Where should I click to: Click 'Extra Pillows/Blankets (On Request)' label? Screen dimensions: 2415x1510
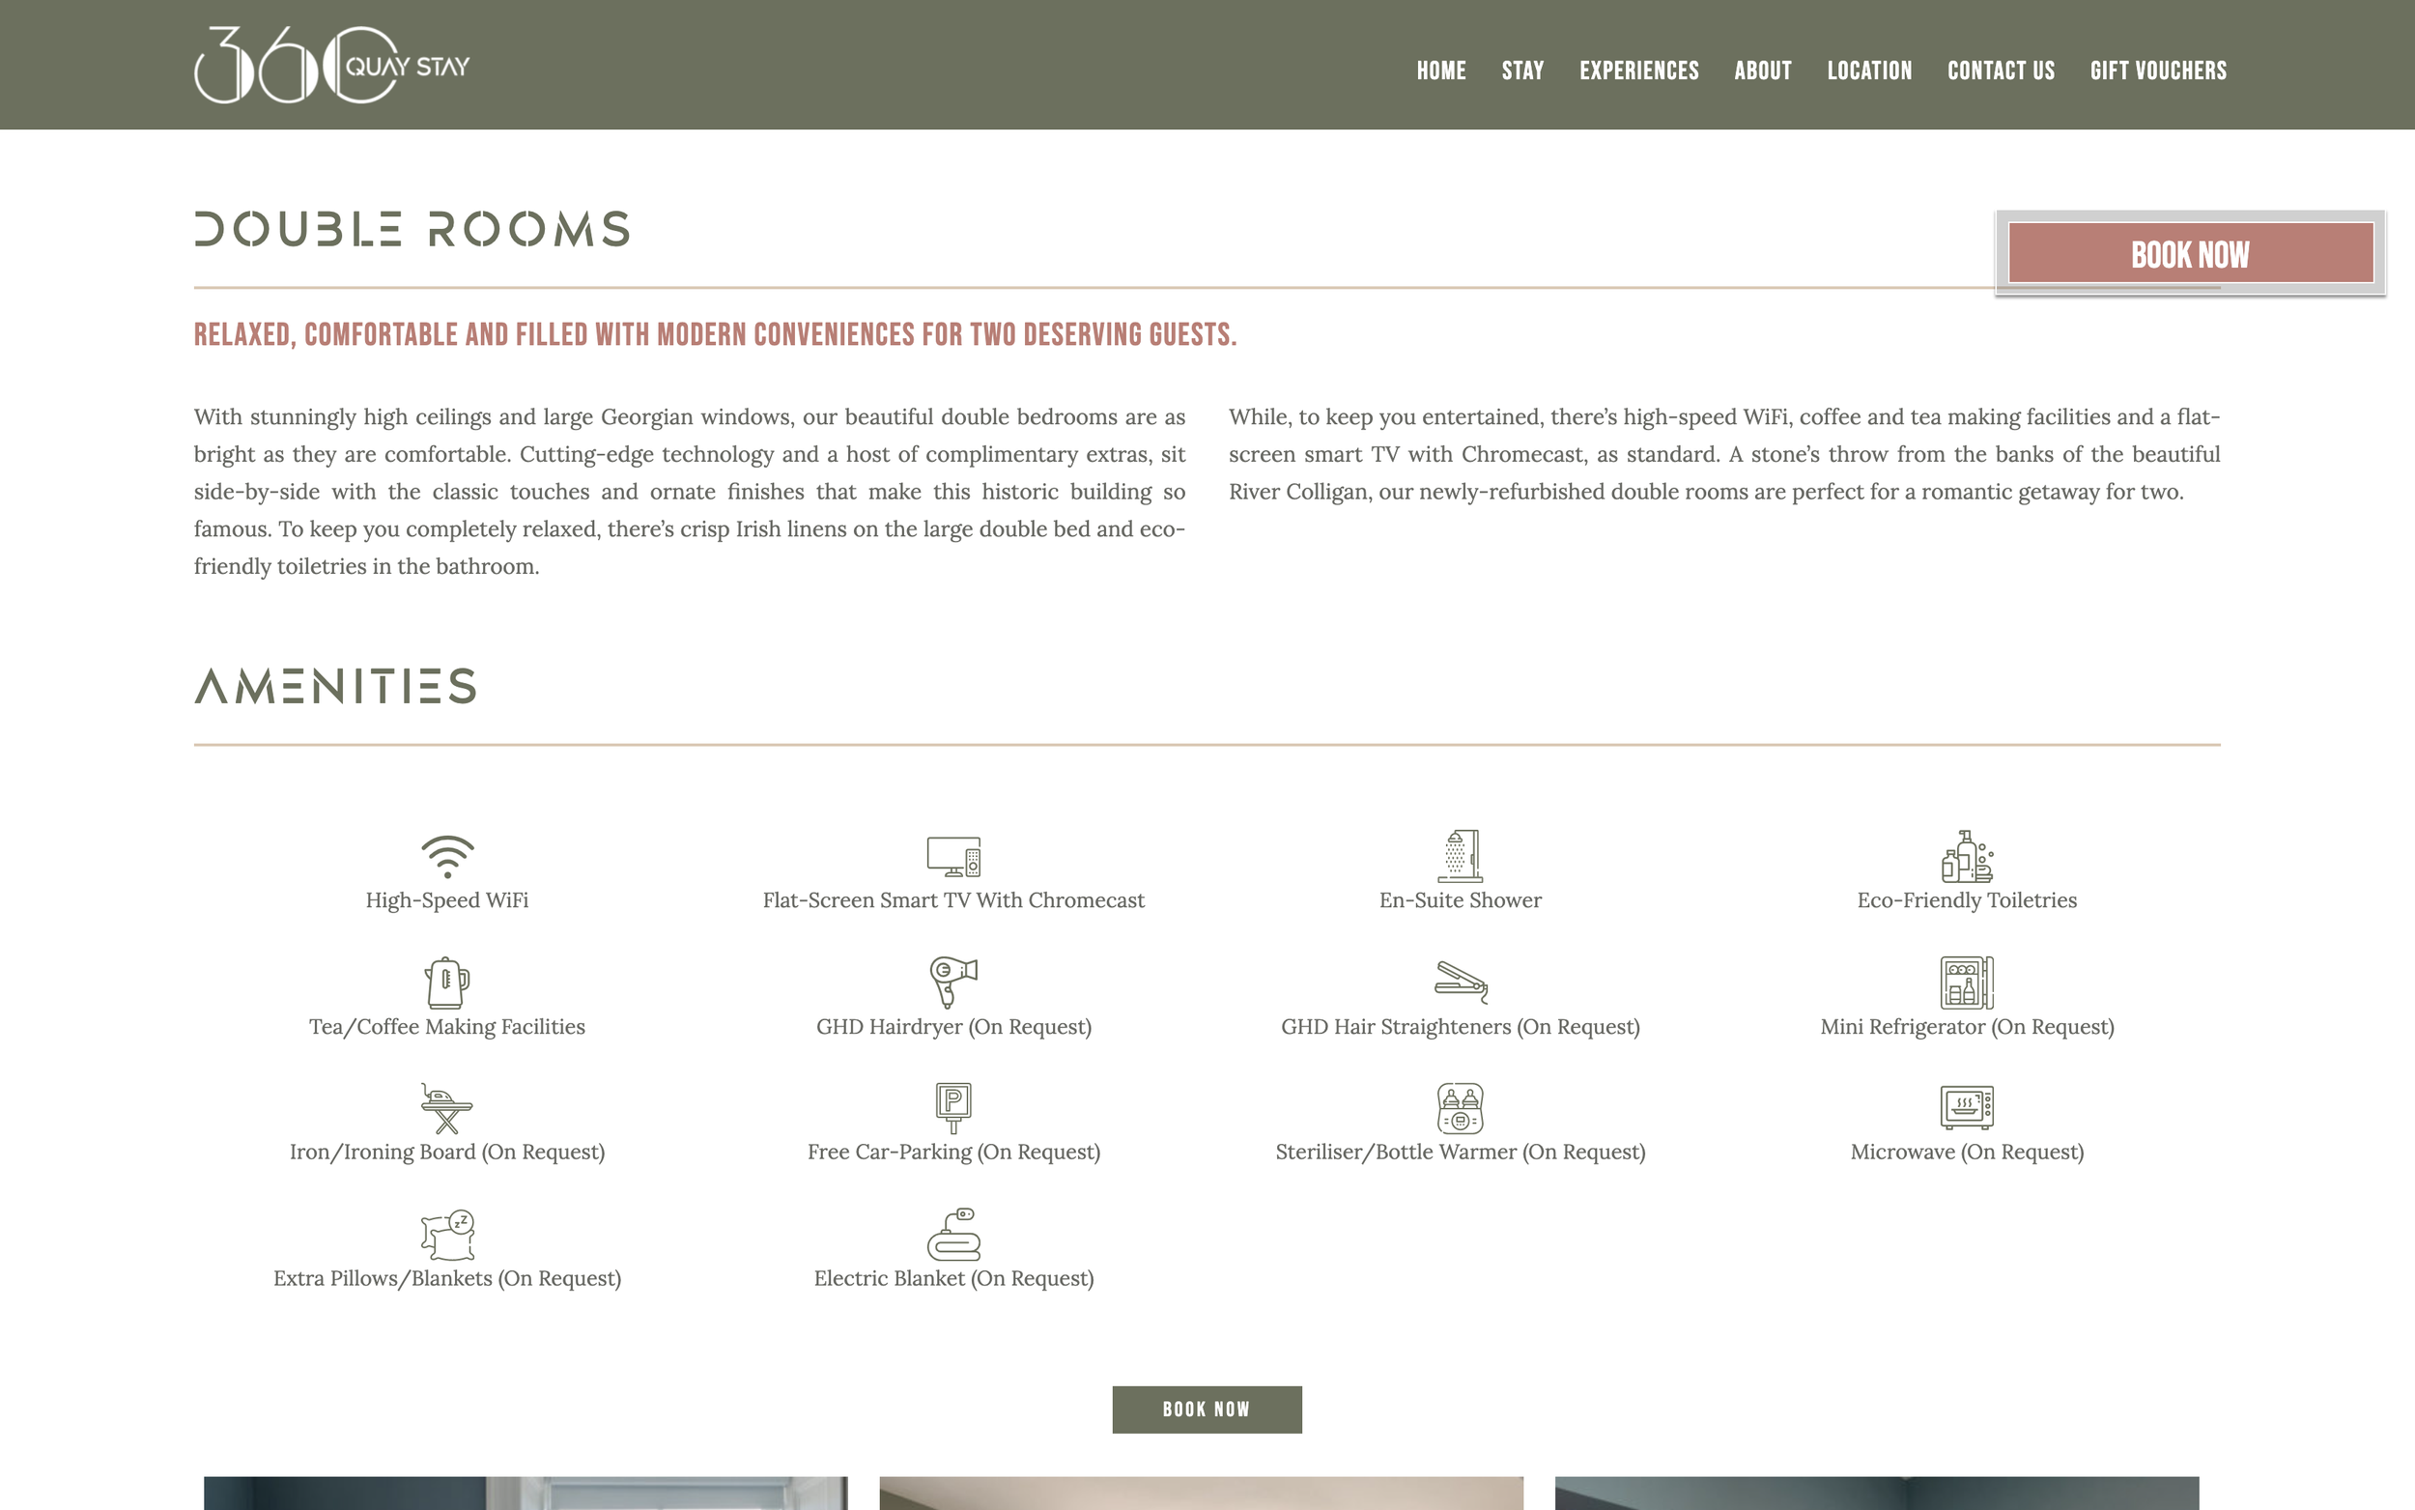(x=447, y=1278)
